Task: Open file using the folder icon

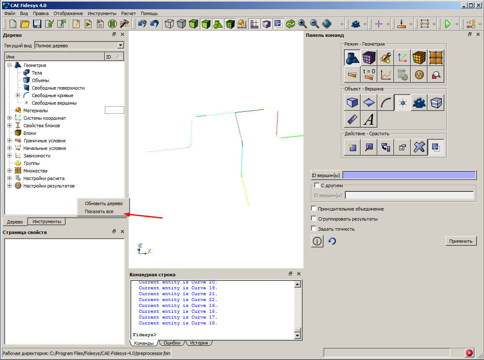Action: pos(25,24)
